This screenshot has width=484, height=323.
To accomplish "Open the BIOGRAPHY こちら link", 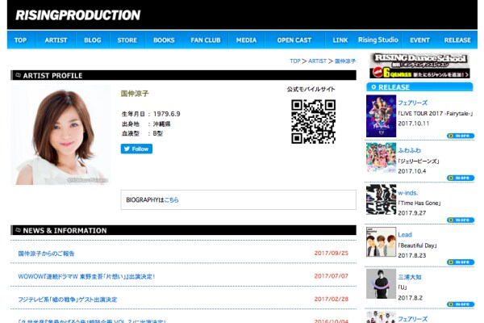I will coord(171,200).
